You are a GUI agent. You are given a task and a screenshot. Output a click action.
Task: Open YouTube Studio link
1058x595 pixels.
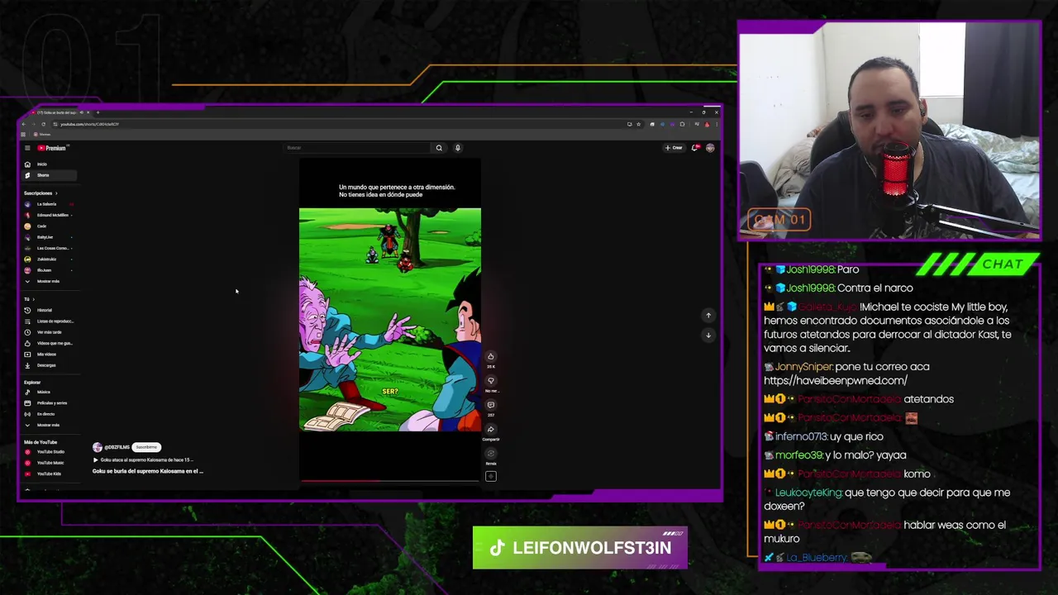click(x=50, y=452)
